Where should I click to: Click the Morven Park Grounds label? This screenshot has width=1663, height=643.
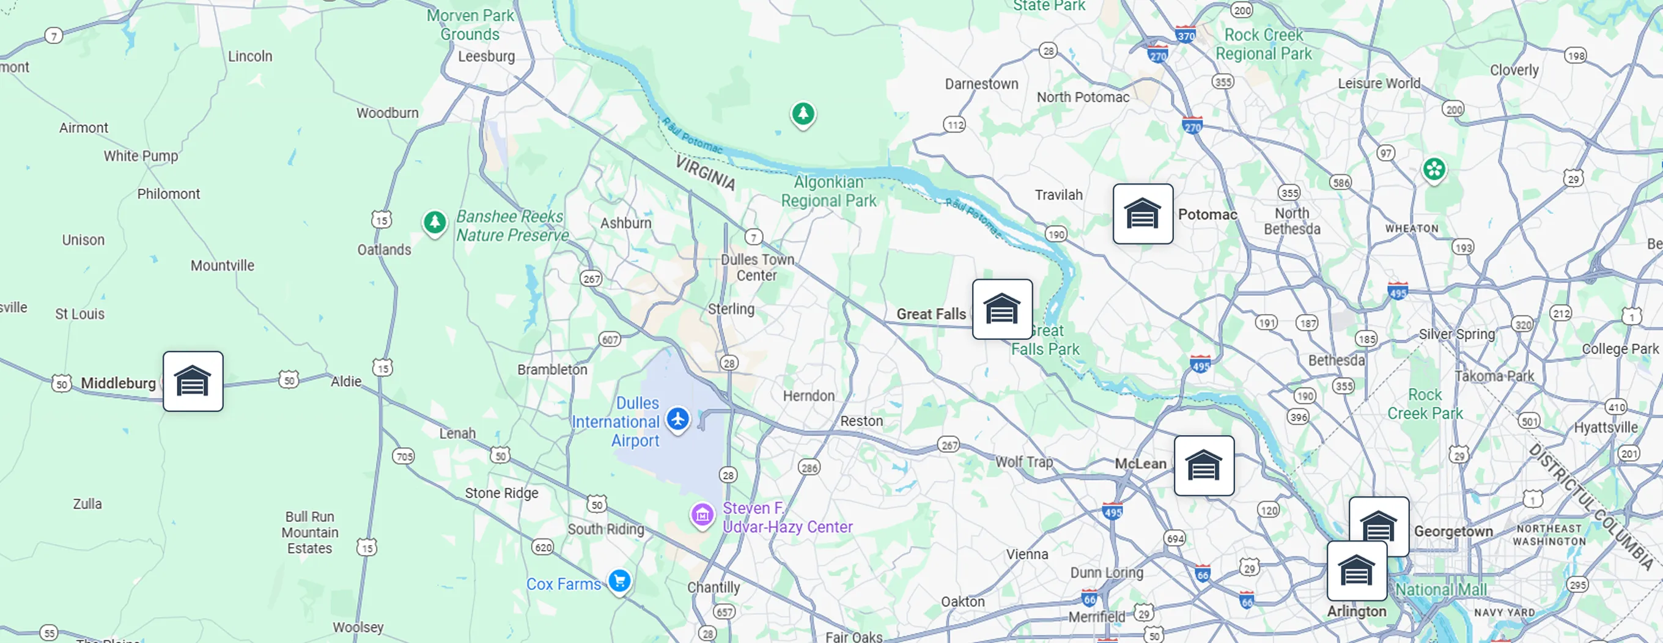coord(471,25)
